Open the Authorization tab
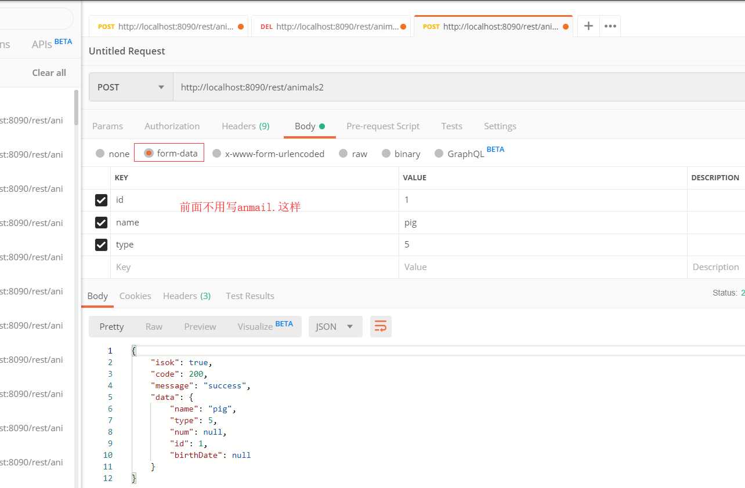Screen dimensions: 745x488 coord(172,126)
